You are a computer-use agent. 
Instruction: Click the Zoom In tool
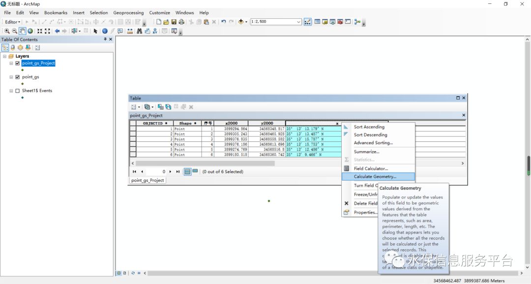point(7,31)
